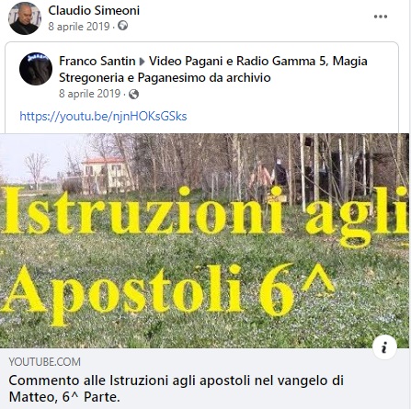Click Franco Santin's round avatar
The height and width of the screenshot is (409, 411).
[36, 69]
